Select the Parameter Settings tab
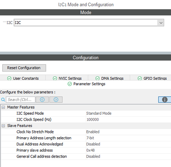The height and width of the screenshot is (167, 171). coord(86,84)
